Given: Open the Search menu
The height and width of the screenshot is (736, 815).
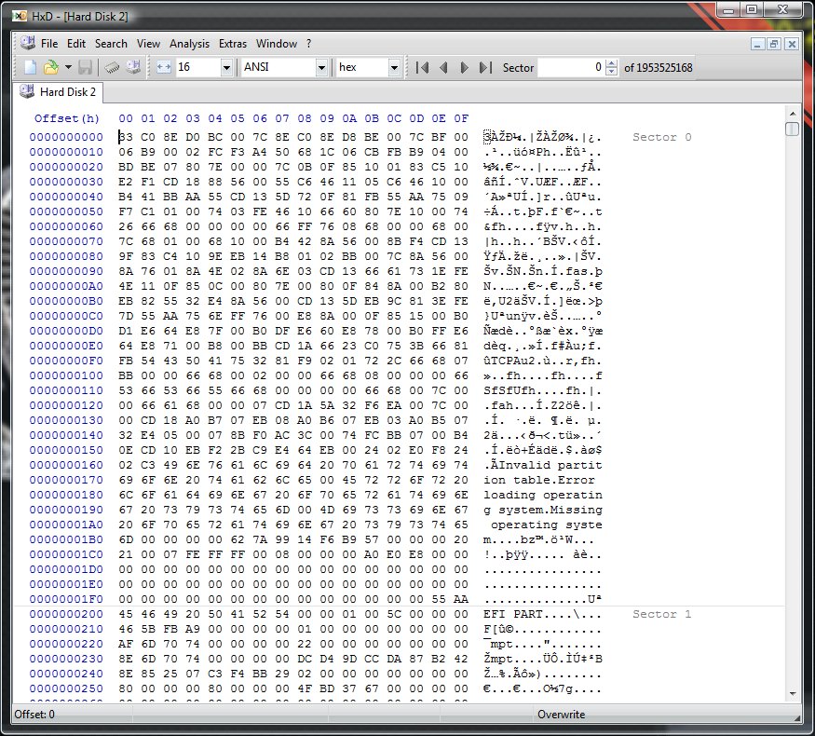Looking at the screenshot, I should (x=111, y=44).
